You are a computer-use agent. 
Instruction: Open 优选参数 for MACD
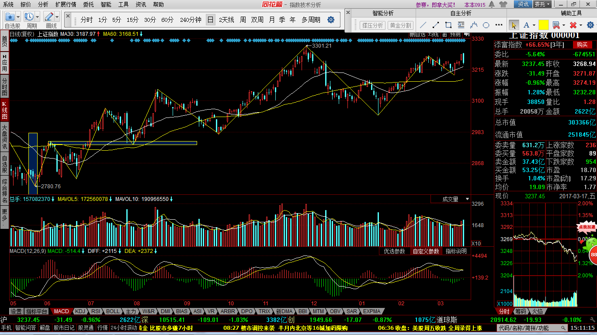tap(394, 251)
